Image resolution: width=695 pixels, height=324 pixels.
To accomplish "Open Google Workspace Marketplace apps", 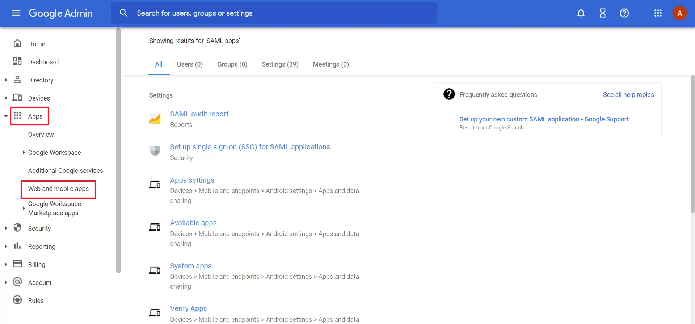I will (x=54, y=208).
